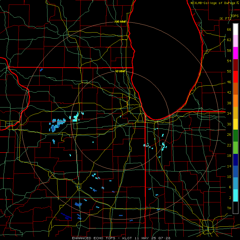240x240 pixels.
Task: Click the legend value "54"
Action: coord(229,61)
